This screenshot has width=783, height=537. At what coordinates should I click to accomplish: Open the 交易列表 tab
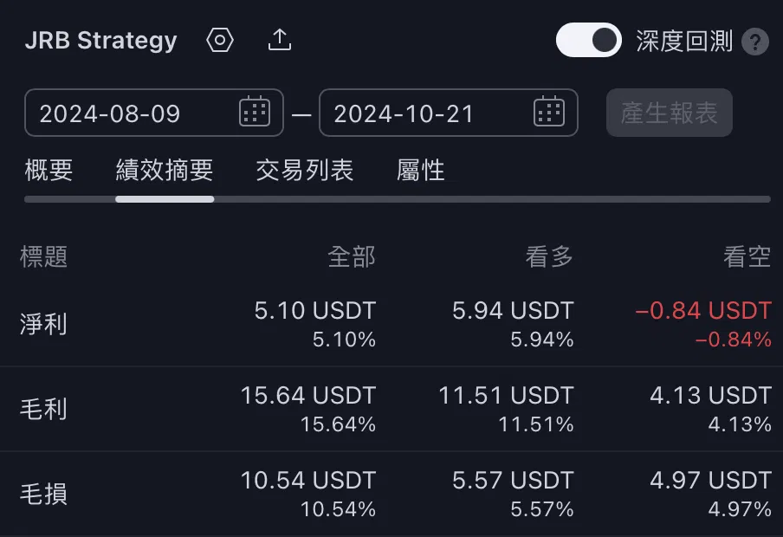[305, 171]
